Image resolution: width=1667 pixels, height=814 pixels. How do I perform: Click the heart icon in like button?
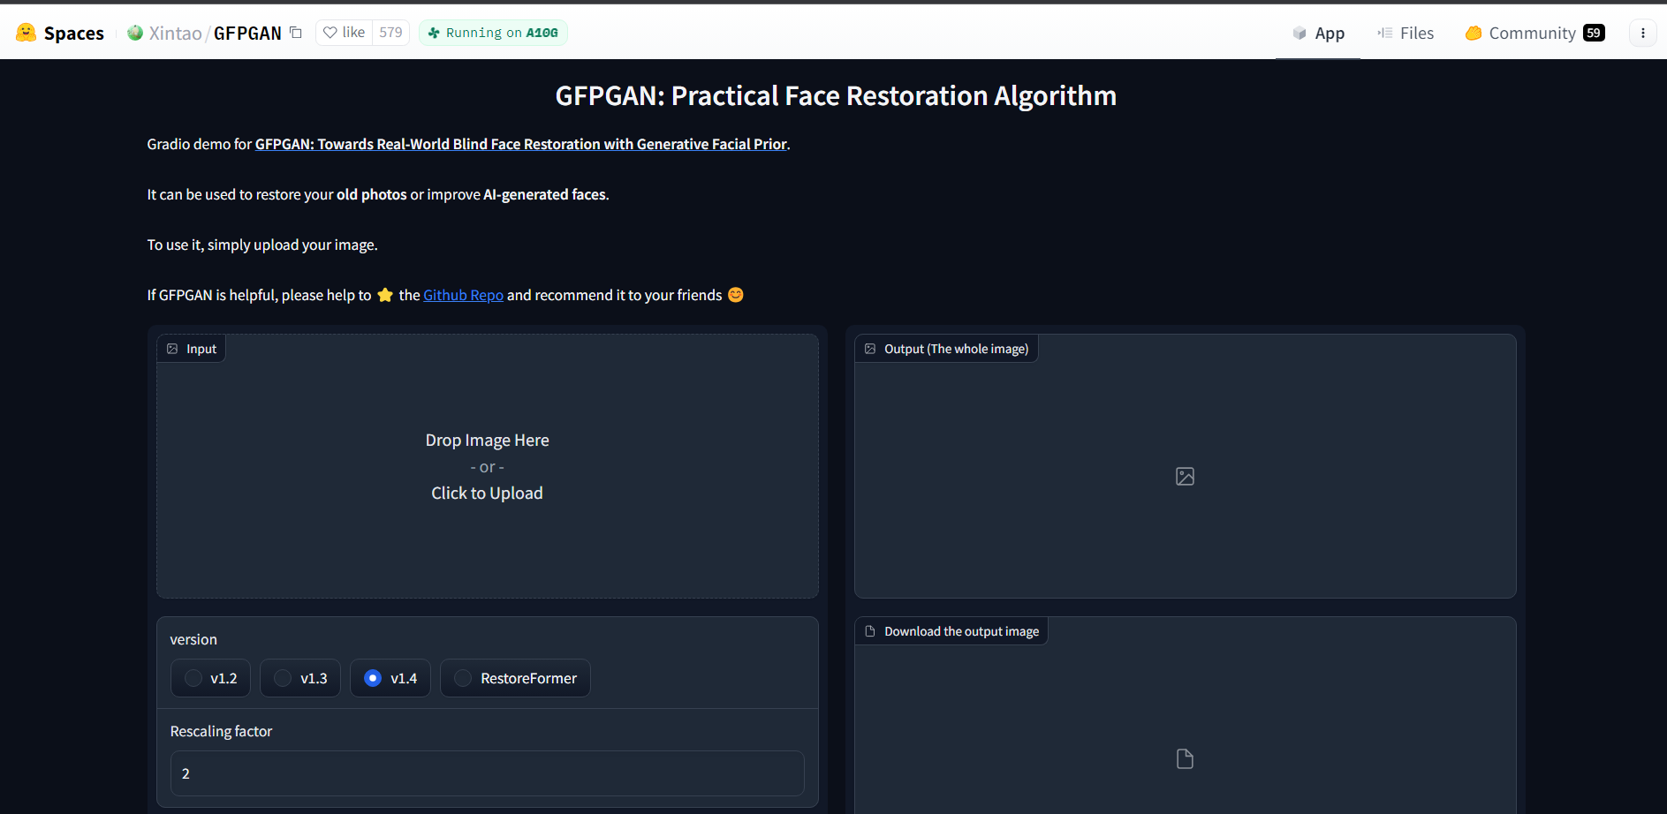coord(330,33)
